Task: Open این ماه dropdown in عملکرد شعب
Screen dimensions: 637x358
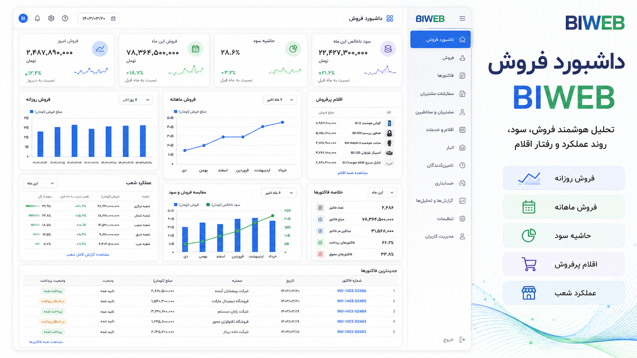Action: pos(40,183)
